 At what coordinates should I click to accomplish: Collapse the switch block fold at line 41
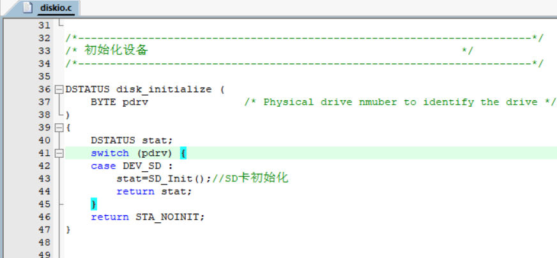(59, 153)
